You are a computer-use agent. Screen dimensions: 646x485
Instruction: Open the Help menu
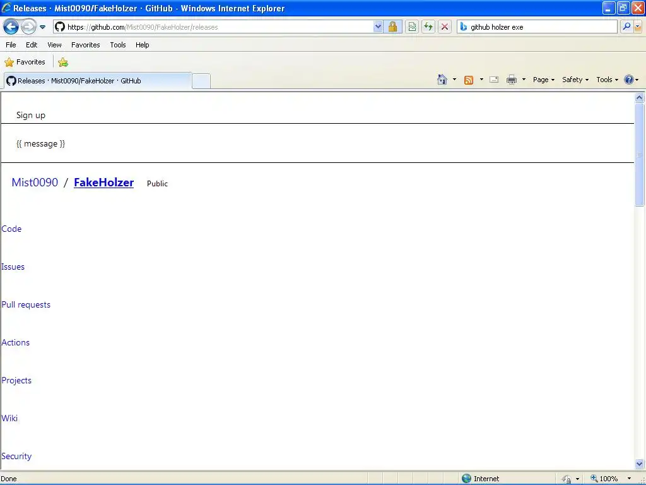(143, 45)
